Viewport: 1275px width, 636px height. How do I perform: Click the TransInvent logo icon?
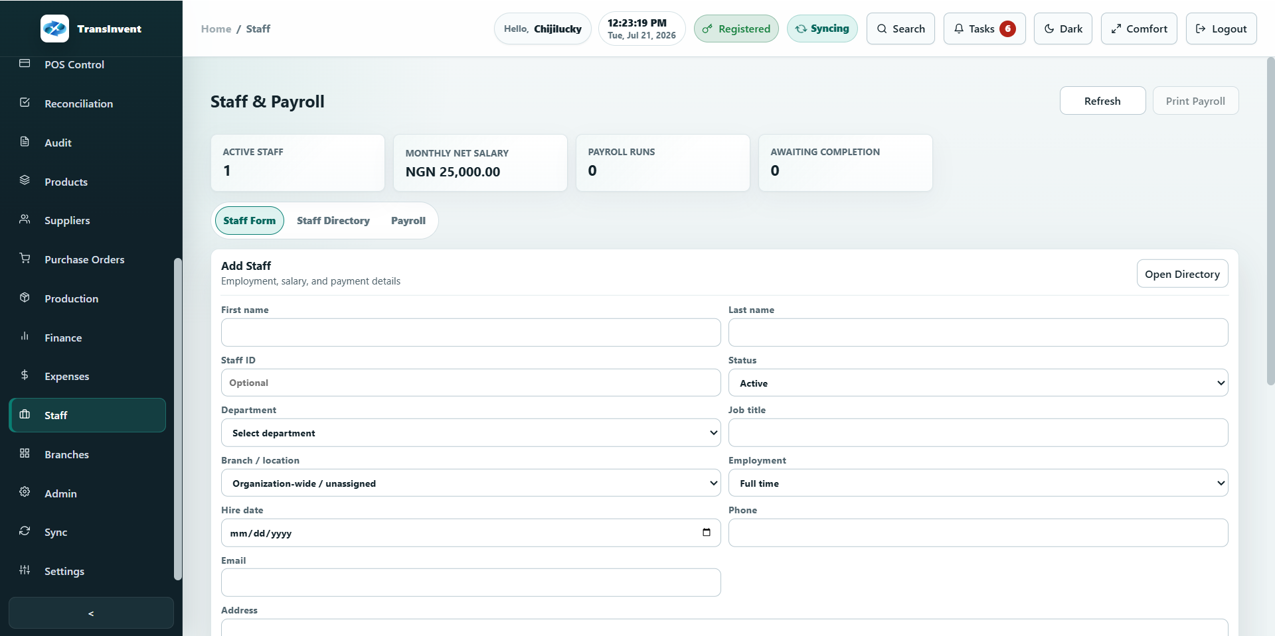pos(54,29)
